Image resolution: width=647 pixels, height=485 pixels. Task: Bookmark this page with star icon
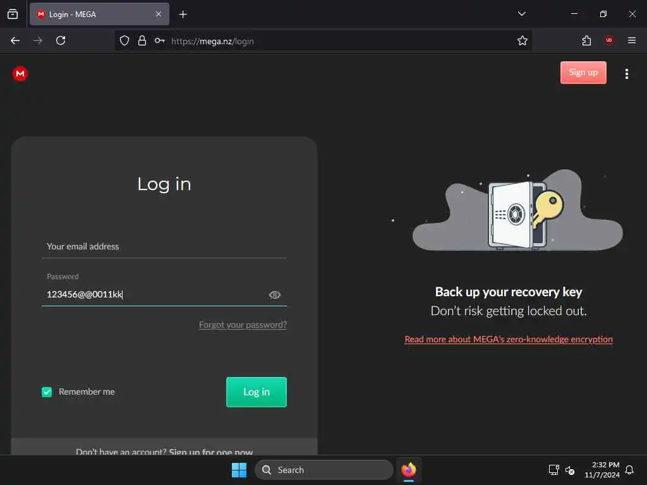[x=522, y=40]
